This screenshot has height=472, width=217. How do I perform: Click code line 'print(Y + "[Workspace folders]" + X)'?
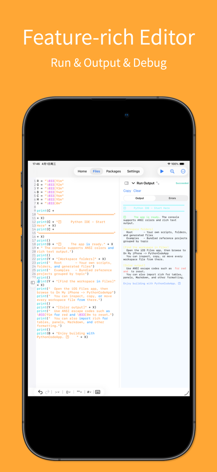pos(71,259)
